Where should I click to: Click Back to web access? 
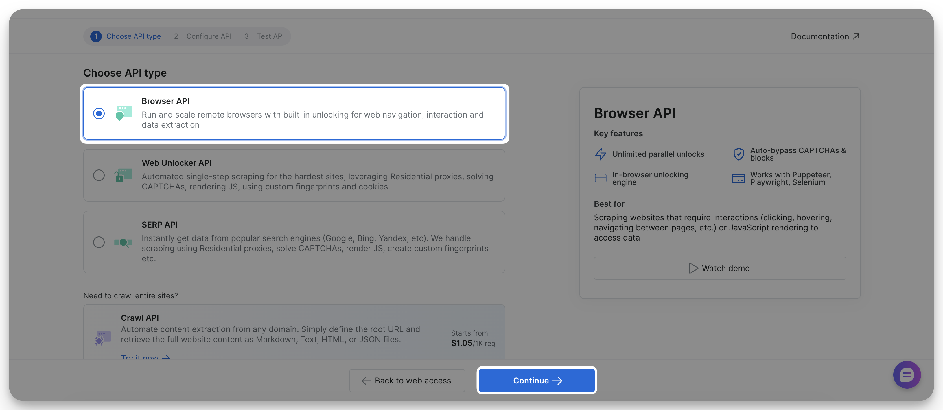pos(407,380)
